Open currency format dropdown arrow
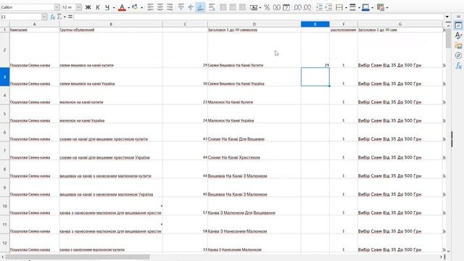This screenshot has width=464, height=261. click(260, 7)
